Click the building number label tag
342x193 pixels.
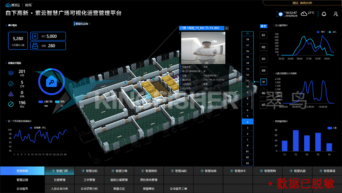(263, 26)
